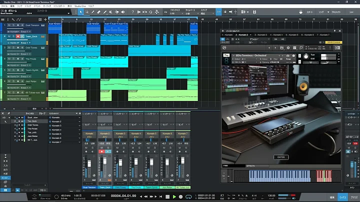This screenshot has height=202, width=360.
Task: Select the Eraser tool
Action: pos(98,12)
